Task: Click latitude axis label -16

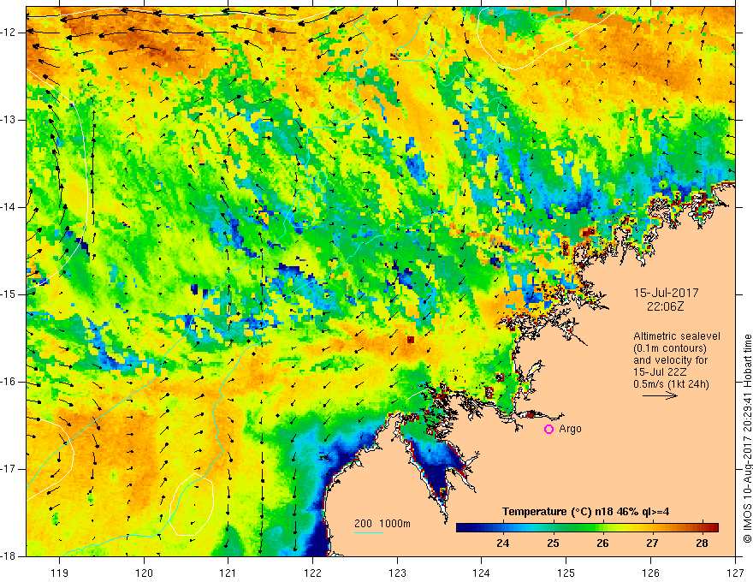Action: (x=9, y=382)
